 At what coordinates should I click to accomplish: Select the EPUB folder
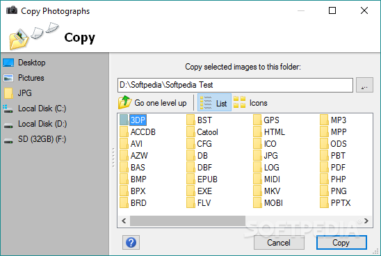coord(202,179)
